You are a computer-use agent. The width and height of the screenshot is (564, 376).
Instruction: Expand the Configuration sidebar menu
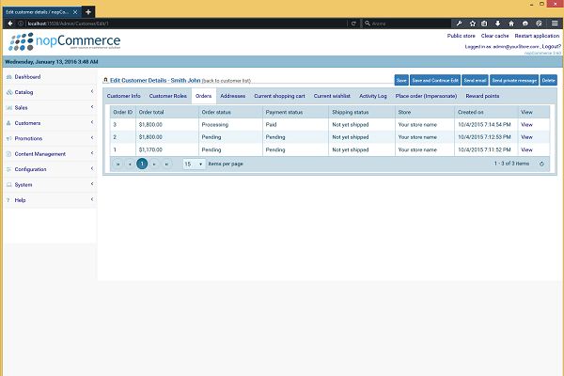coord(91,169)
